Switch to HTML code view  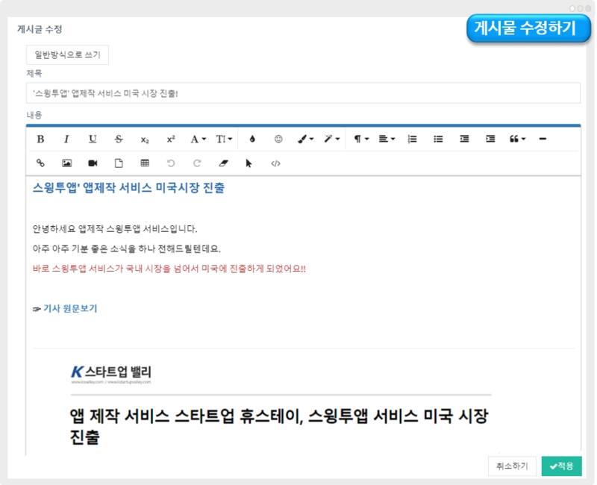pos(275,163)
